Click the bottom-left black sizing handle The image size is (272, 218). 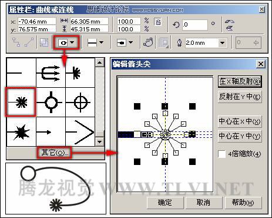click(137, 162)
